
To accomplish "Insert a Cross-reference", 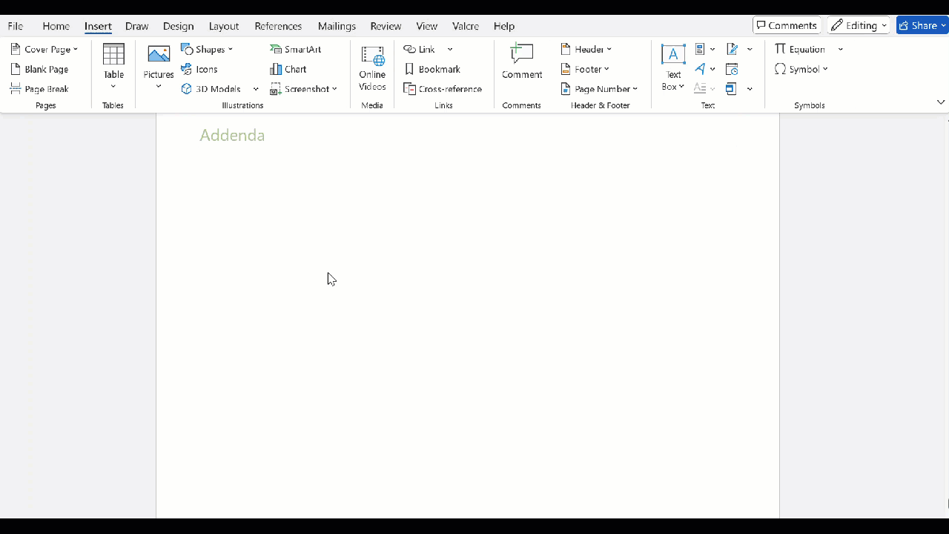I will pyautogui.click(x=443, y=89).
